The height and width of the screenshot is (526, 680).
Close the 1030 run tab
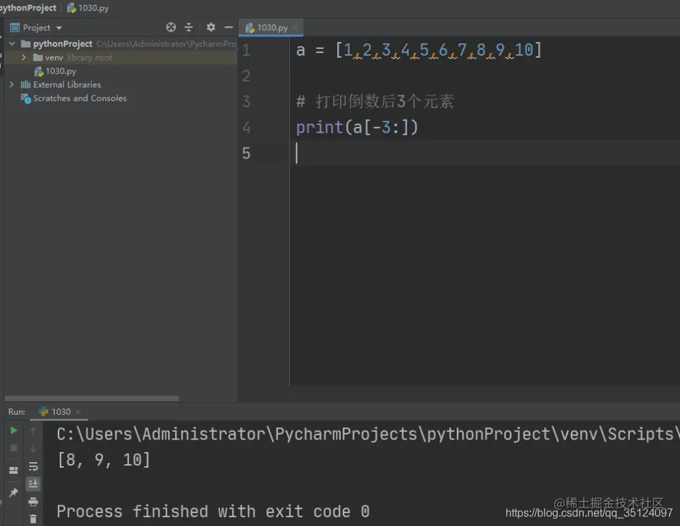pyautogui.click(x=78, y=411)
